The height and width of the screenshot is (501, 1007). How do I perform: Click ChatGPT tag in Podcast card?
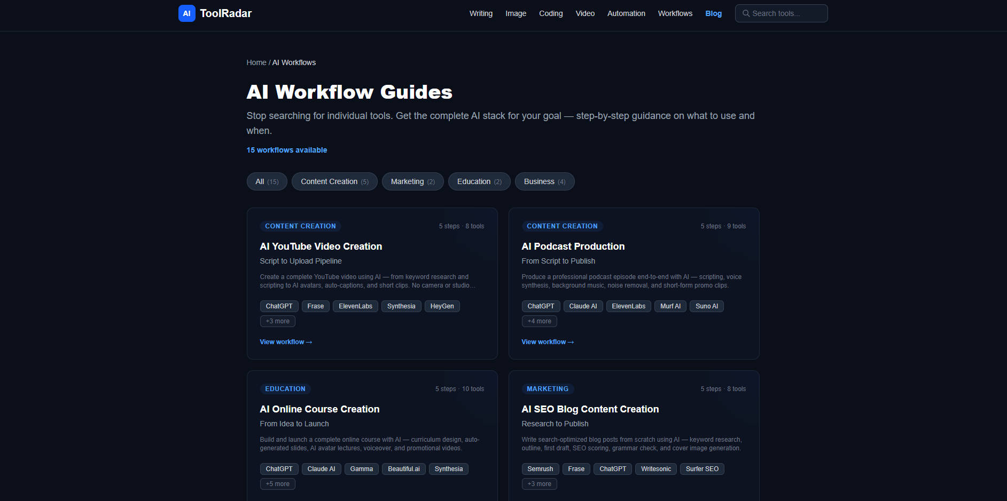pyautogui.click(x=541, y=306)
